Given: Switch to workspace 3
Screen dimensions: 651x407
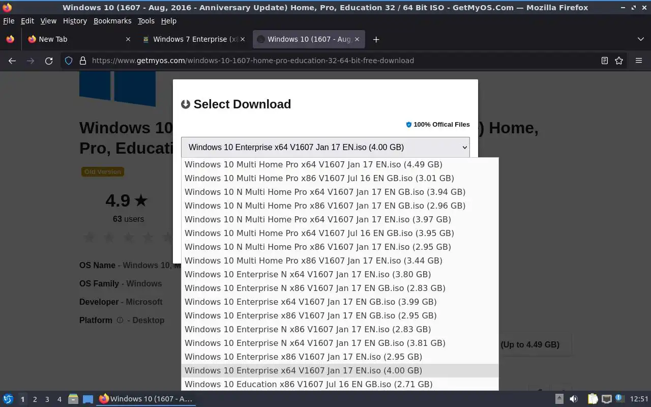Looking at the screenshot, I should (x=47, y=399).
